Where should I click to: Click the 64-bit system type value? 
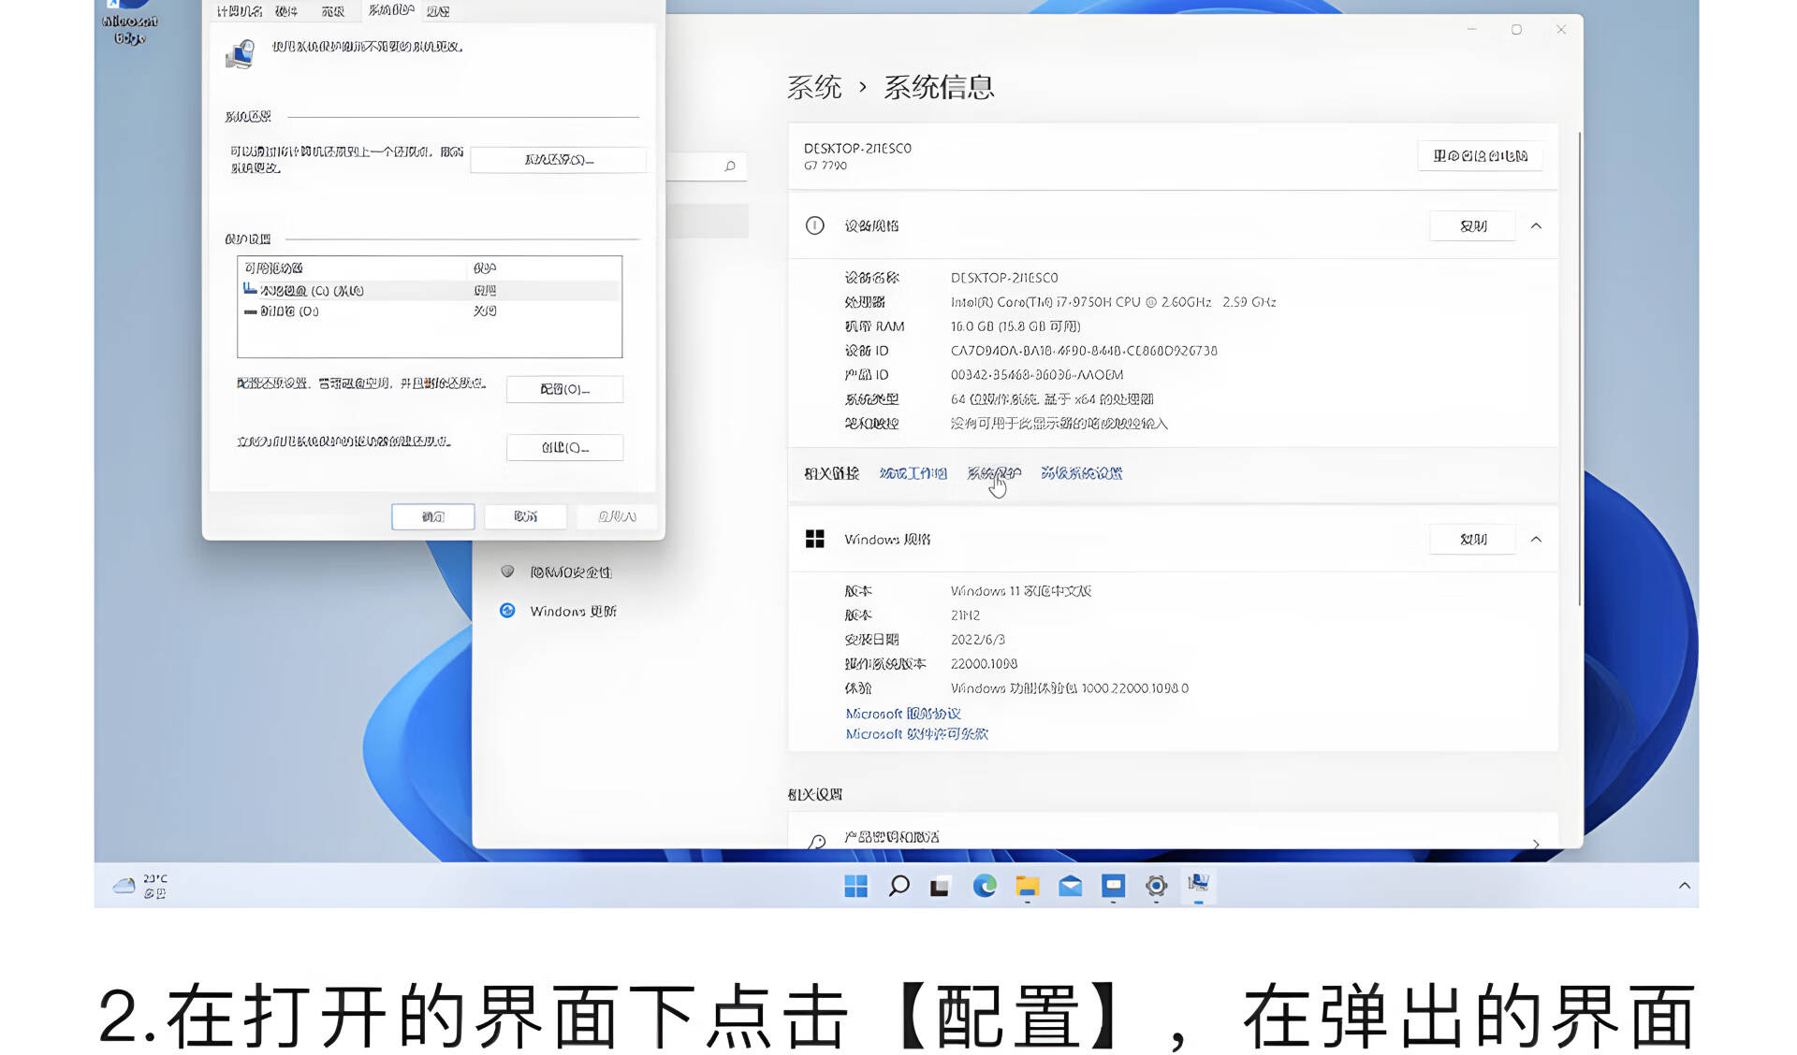click(1052, 399)
